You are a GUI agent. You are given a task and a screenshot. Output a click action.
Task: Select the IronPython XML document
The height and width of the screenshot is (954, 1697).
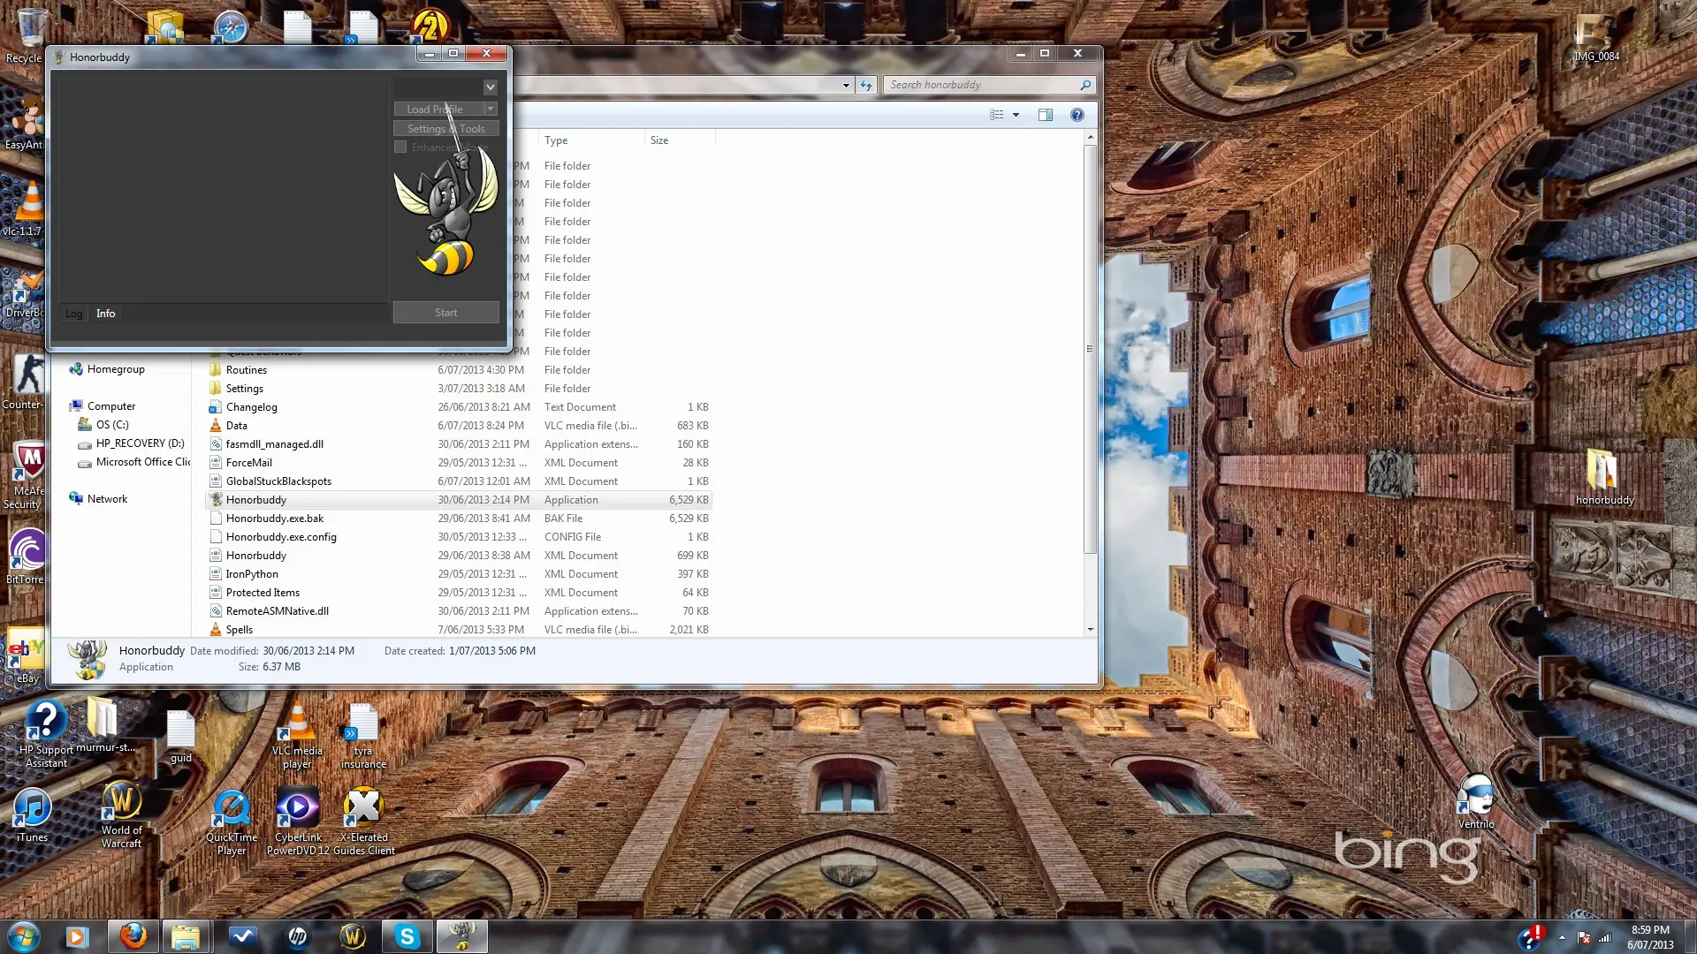pos(458,574)
